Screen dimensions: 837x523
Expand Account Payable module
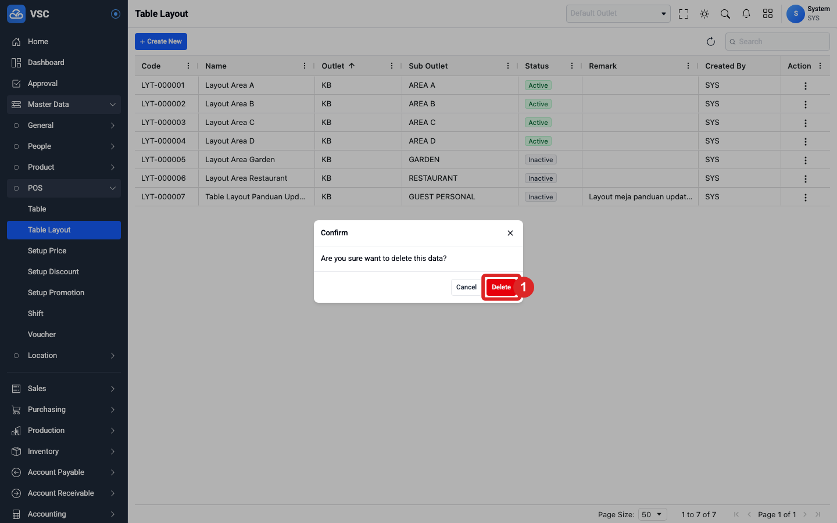pyautogui.click(x=64, y=472)
